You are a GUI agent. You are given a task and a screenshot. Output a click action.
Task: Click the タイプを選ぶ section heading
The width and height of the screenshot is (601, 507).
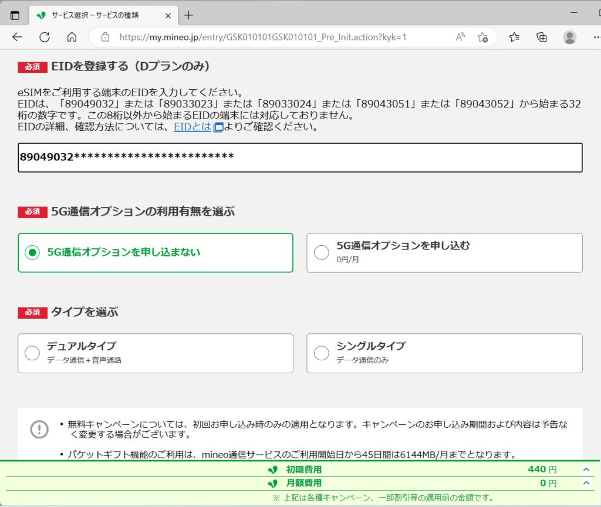tap(85, 312)
